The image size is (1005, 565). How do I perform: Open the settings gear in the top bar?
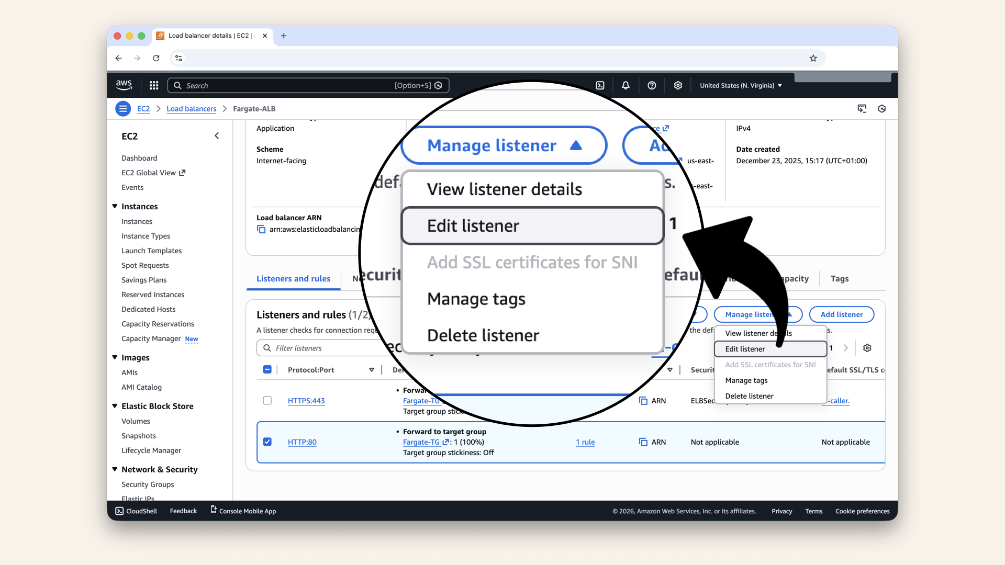678,85
